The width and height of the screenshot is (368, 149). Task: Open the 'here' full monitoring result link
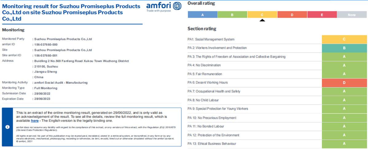(x=35, y=121)
